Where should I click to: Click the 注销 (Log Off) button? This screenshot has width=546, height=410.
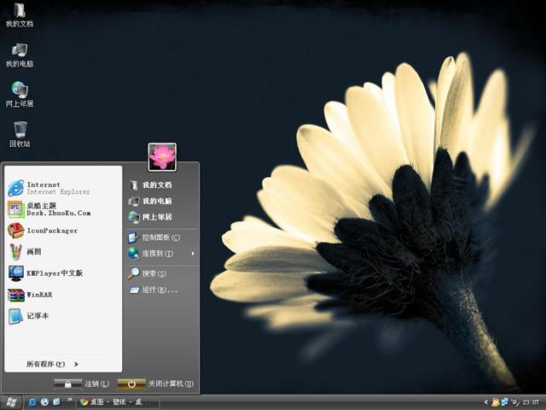pyautogui.click(x=81, y=384)
